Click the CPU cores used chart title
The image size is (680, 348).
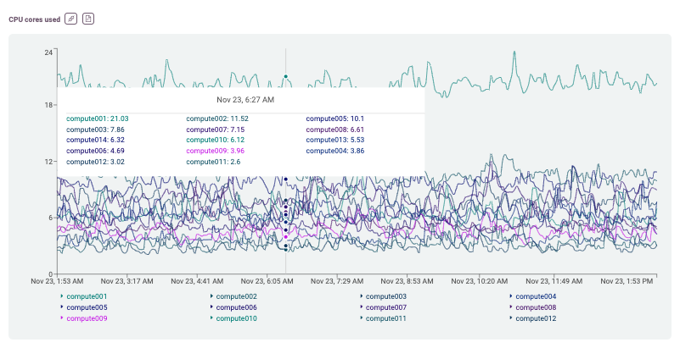(34, 19)
